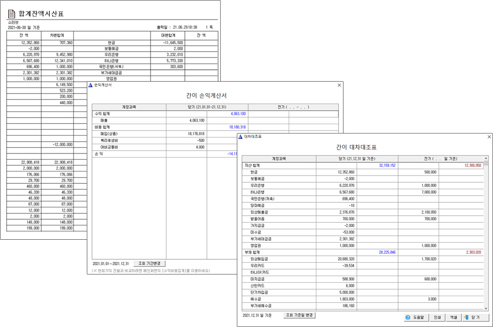Click 계정과목 column header in 손익계산서
This screenshot has height=327, width=493.
click(129, 107)
